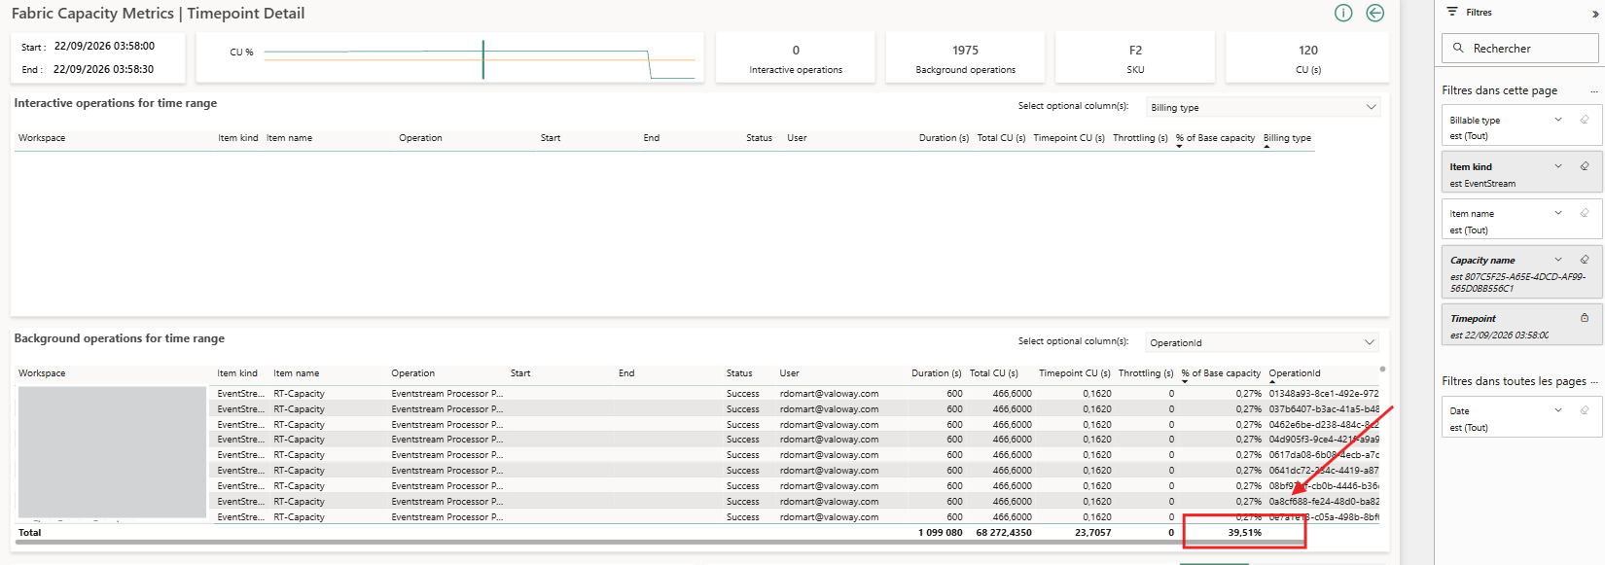Open the report info icon
Viewport: 1605px width, 565px height.
[1343, 13]
